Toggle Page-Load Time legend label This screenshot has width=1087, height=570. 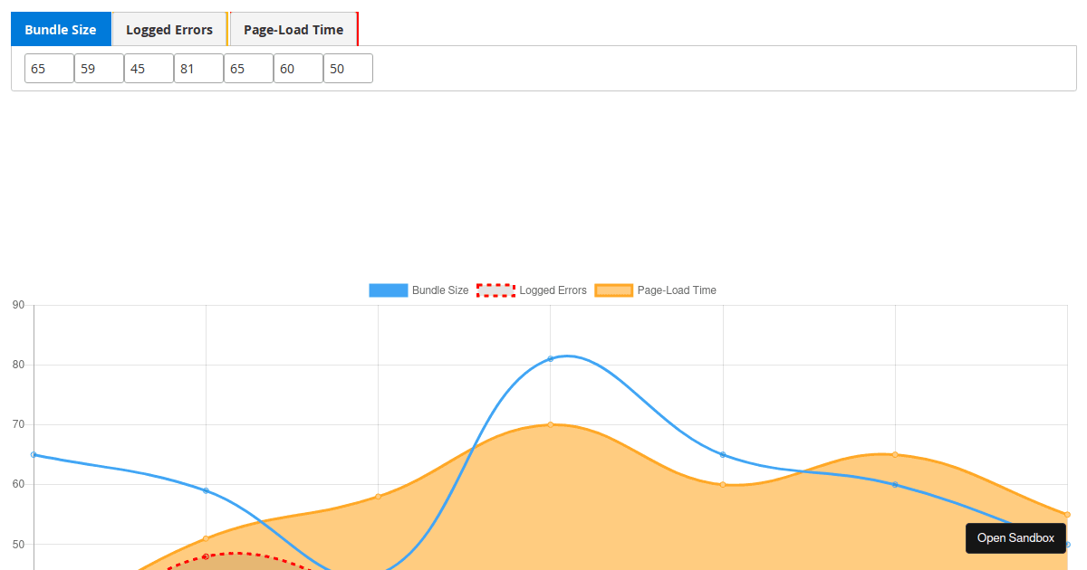click(677, 290)
